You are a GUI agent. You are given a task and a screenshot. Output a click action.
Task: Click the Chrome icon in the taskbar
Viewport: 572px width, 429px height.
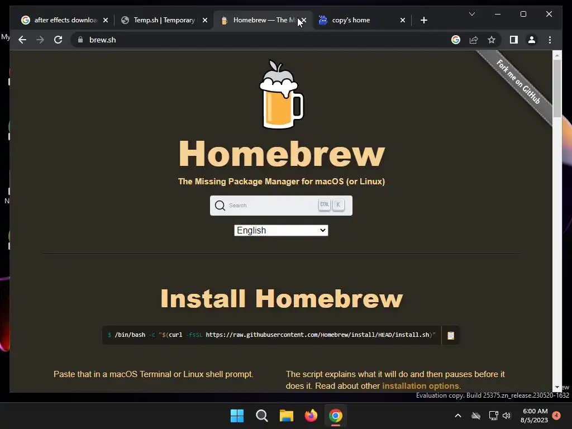[x=336, y=416]
